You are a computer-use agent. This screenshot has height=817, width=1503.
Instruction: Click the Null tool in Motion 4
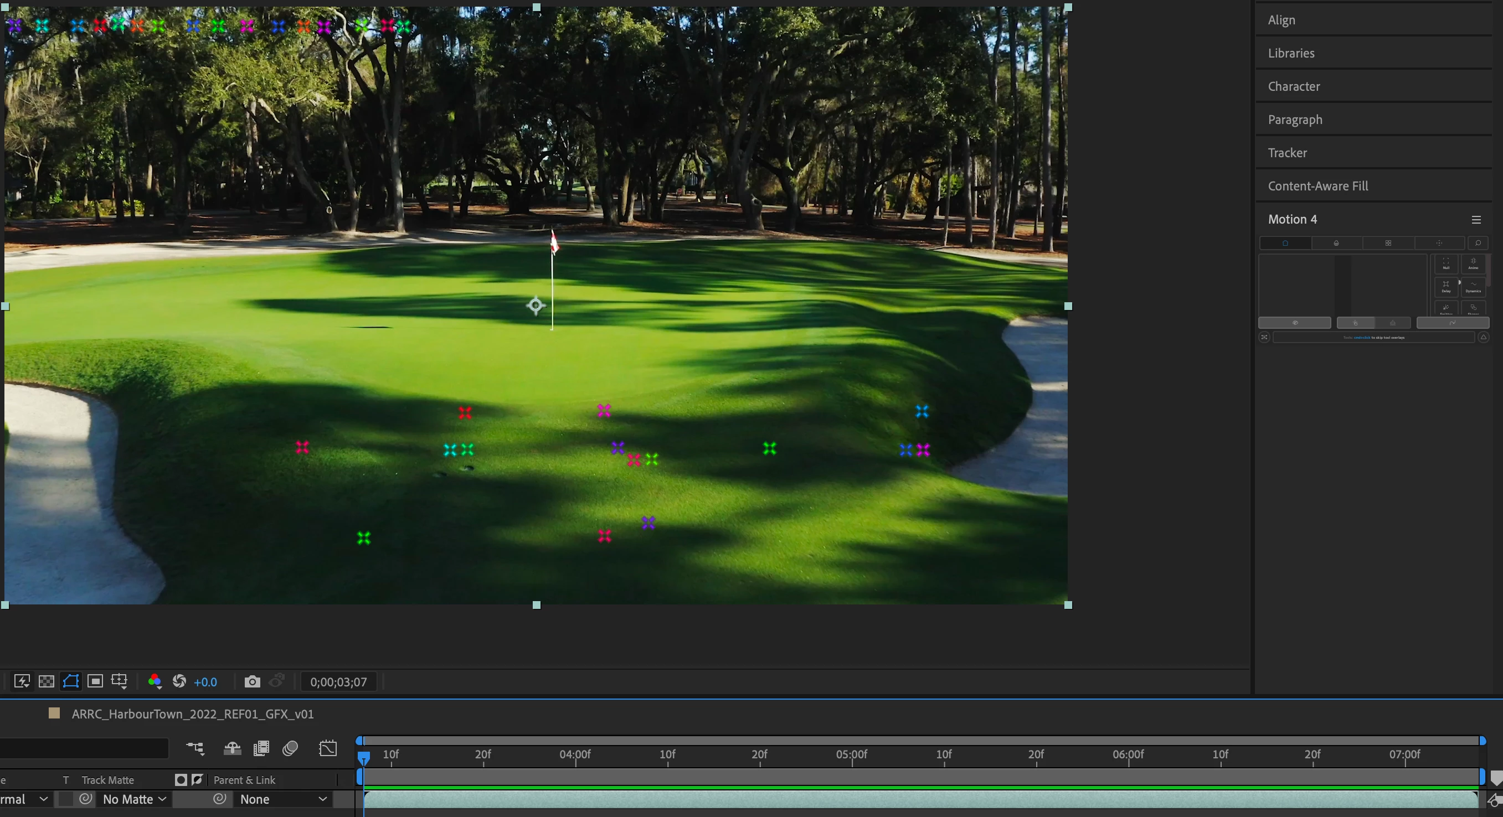[1446, 263]
